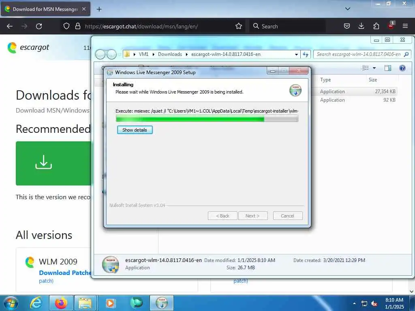The height and width of the screenshot is (311, 415).
Task: Reload the escargot.chat page
Action: click(x=39, y=26)
